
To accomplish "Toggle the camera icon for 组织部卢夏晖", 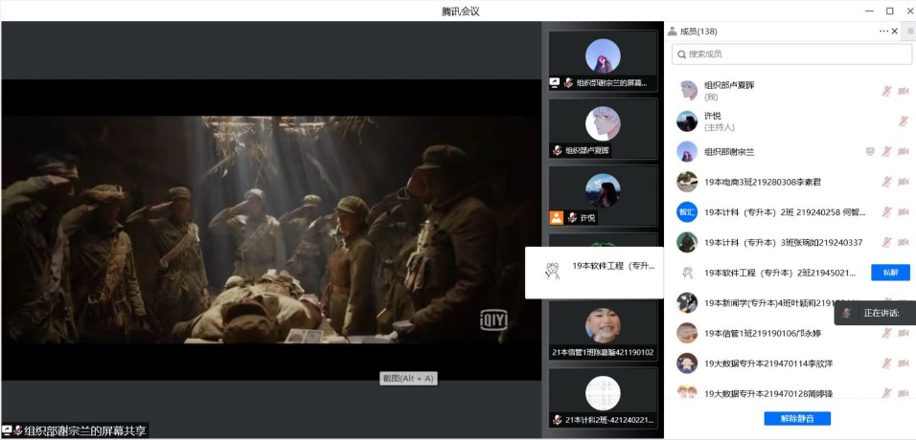I will (904, 91).
